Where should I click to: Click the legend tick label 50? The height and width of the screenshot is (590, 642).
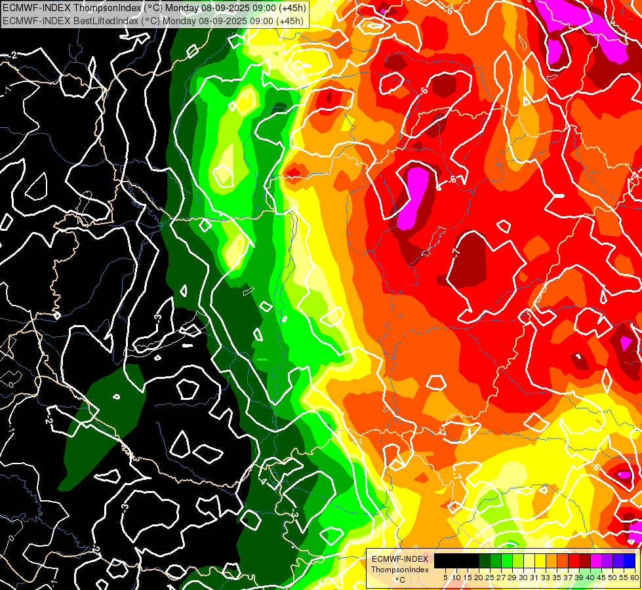[x=613, y=578]
